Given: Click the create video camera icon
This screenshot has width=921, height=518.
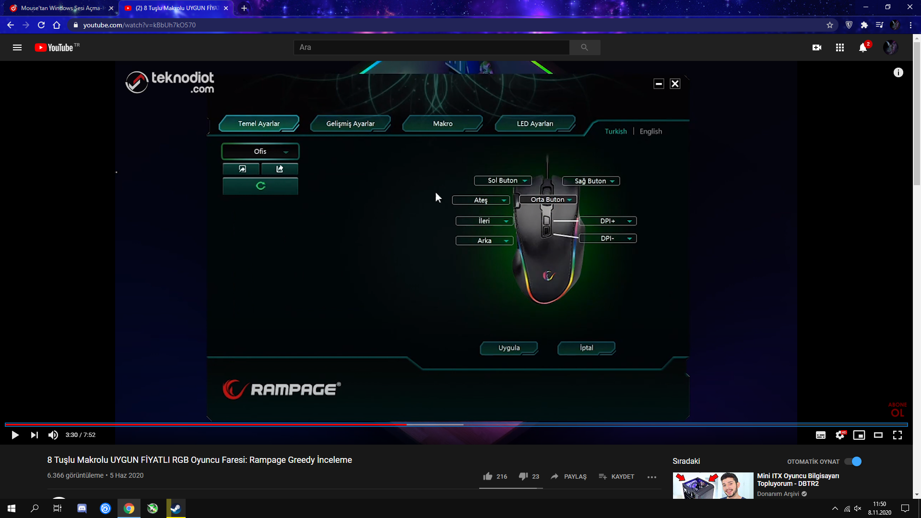Looking at the screenshot, I should point(817,47).
